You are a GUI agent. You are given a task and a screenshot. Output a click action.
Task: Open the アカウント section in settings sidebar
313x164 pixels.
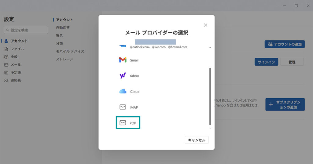click(16, 41)
